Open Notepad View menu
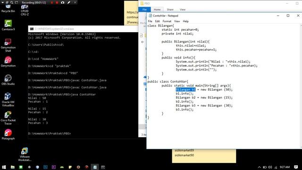Viewport: 302px width, 170px height. pos(177,21)
